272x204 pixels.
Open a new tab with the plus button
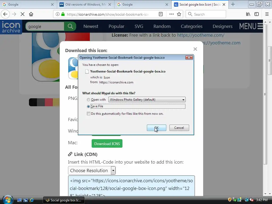tap(233, 5)
